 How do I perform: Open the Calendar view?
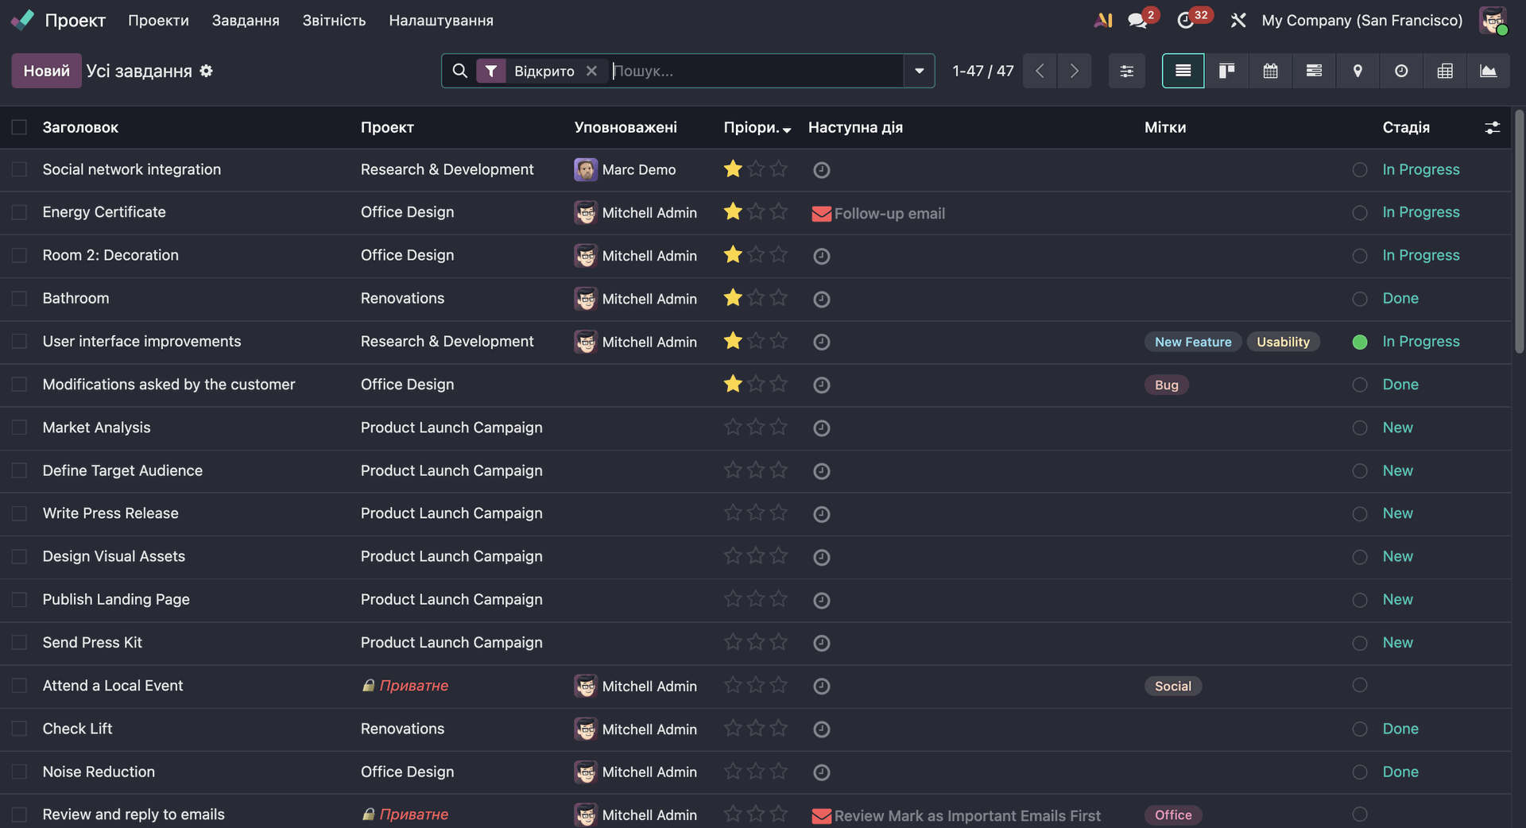tap(1270, 71)
